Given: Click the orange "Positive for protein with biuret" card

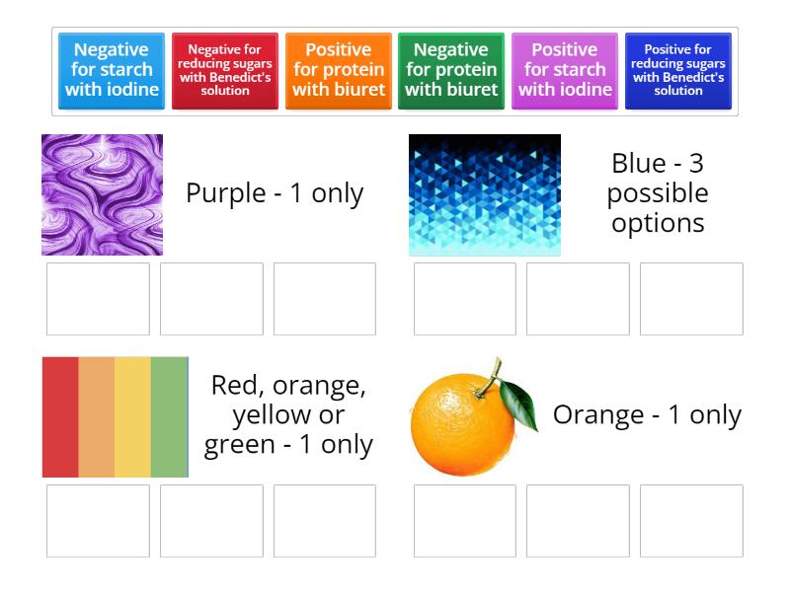Looking at the screenshot, I should 338,70.
